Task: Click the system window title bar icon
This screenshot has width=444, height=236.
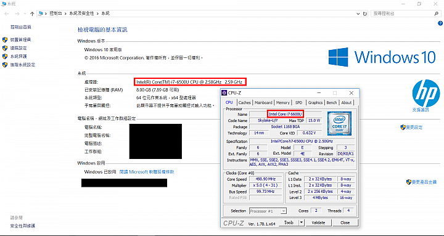Action: click(x=4, y=4)
